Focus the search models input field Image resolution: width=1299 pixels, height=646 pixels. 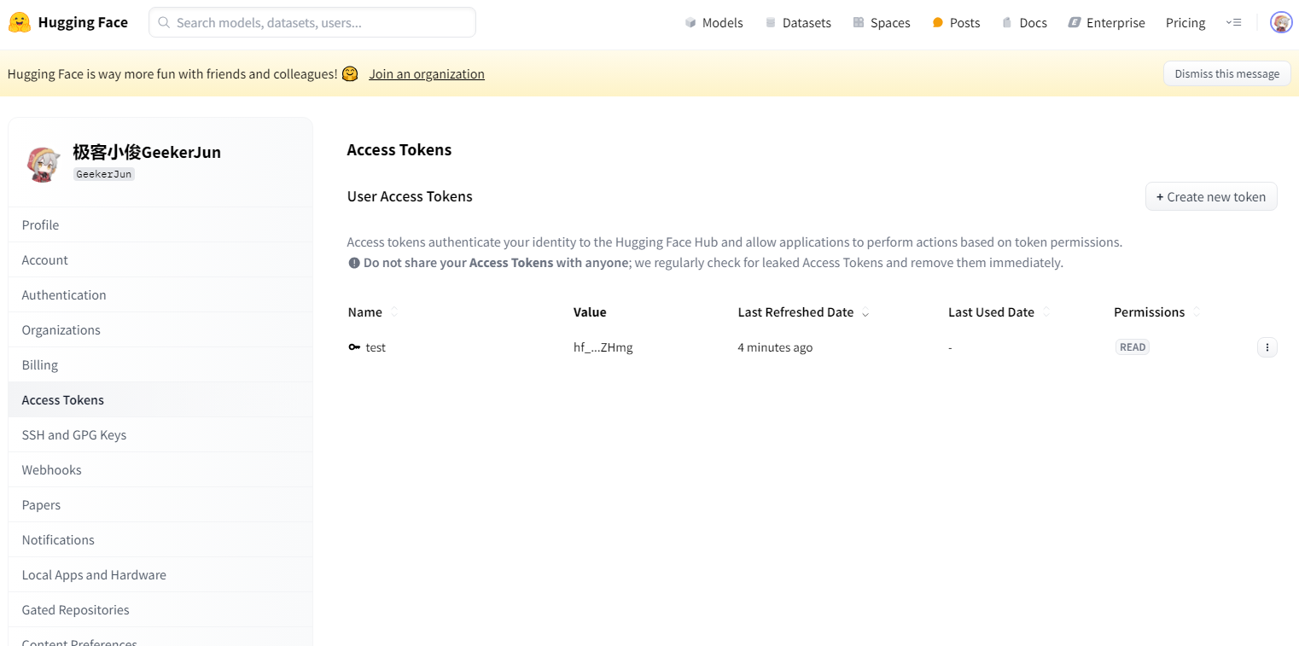[x=312, y=22]
